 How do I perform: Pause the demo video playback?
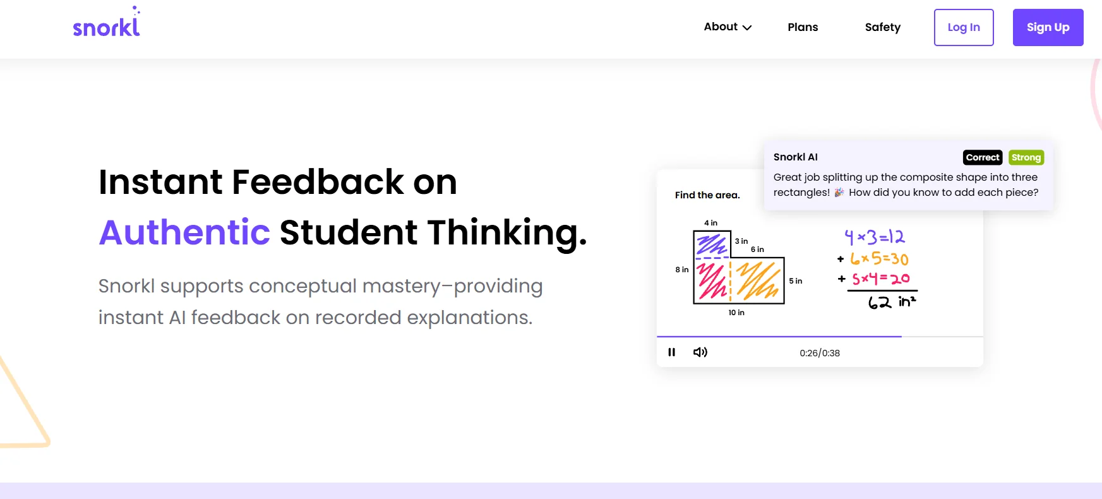[x=671, y=352]
